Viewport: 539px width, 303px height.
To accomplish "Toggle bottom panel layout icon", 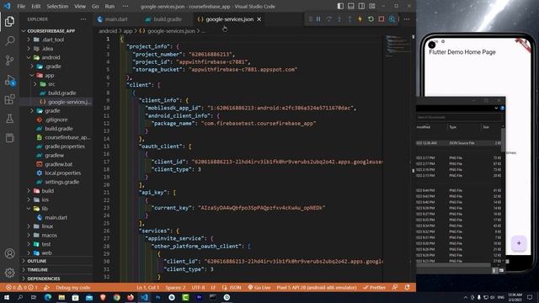I will pyautogui.click(x=351, y=6).
